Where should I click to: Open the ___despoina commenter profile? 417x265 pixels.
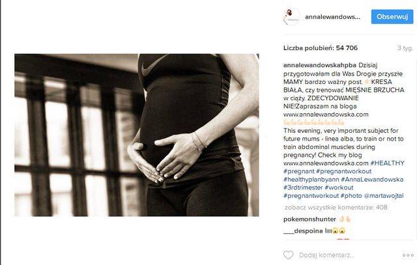[303, 230]
